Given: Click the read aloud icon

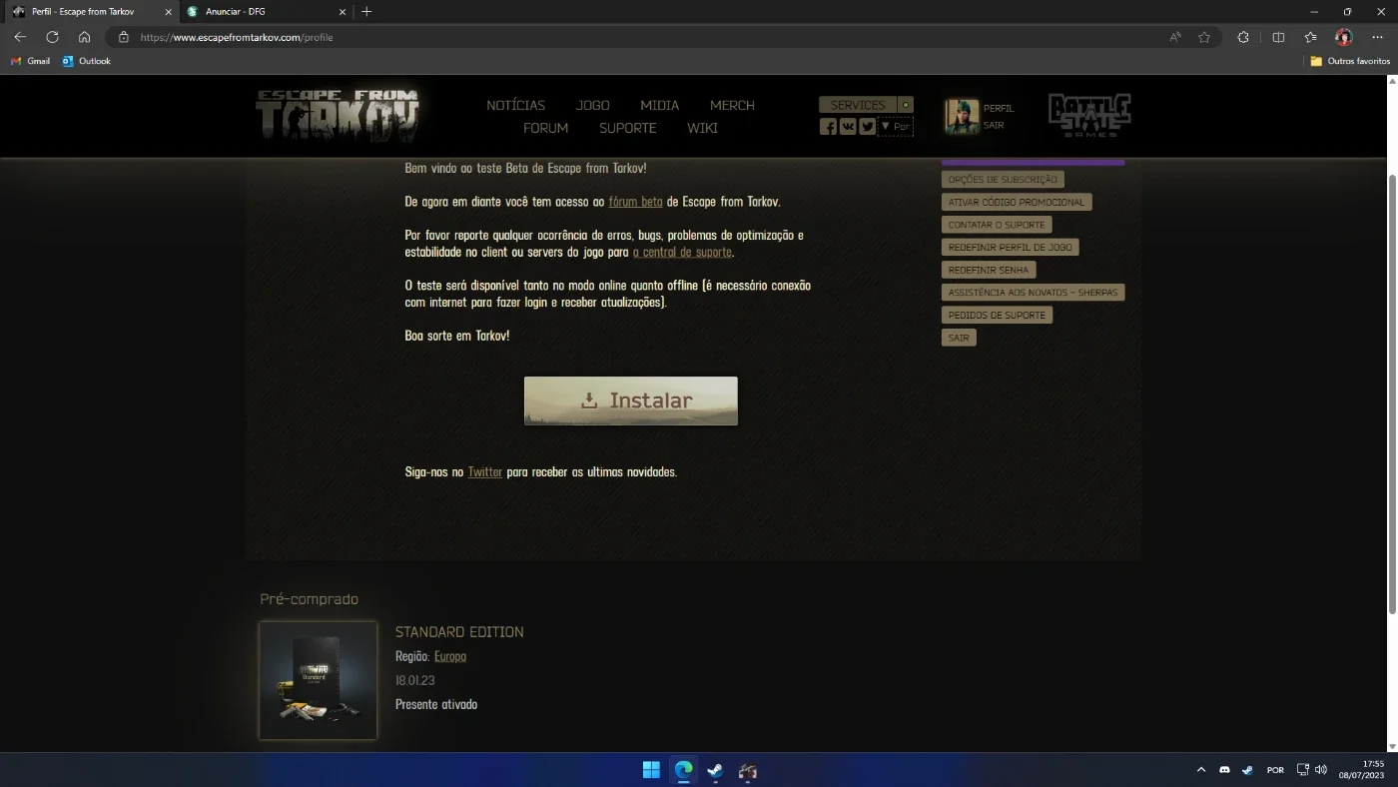Looking at the screenshot, I should 1175,37.
